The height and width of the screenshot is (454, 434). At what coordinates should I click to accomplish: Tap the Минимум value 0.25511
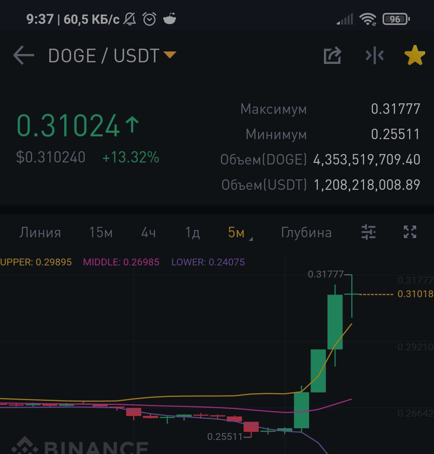pyautogui.click(x=395, y=134)
